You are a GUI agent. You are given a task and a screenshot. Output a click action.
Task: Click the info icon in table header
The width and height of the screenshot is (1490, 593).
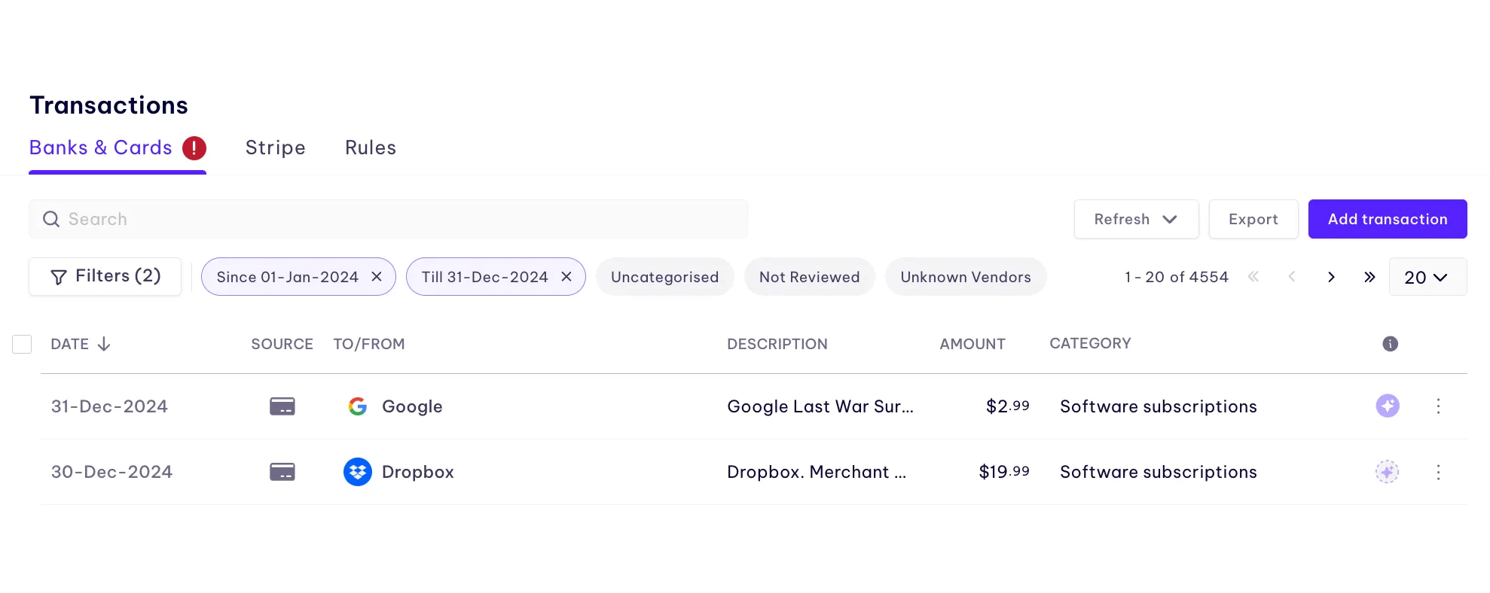coord(1390,344)
